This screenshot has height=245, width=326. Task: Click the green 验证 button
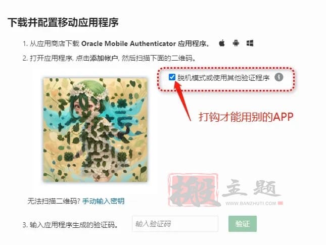coord(243,224)
